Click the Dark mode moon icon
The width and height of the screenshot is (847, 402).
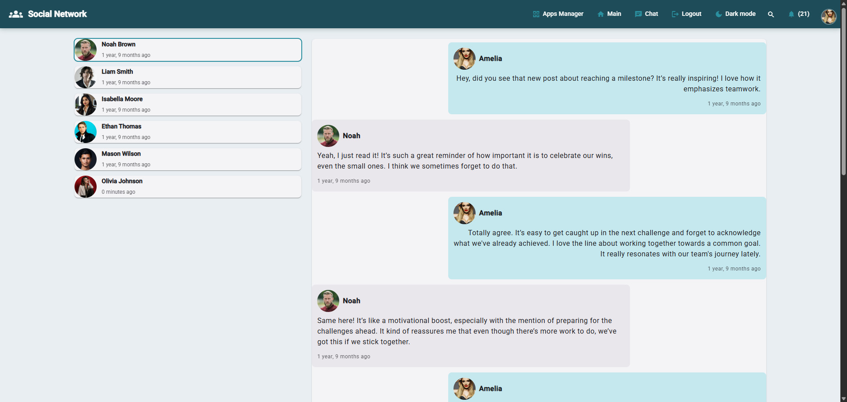click(x=719, y=14)
